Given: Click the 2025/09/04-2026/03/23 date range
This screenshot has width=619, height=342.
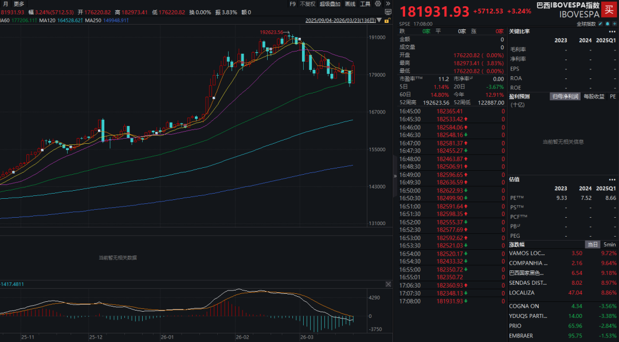Looking at the screenshot, I should pyautogui.click(x=340, y=21).
